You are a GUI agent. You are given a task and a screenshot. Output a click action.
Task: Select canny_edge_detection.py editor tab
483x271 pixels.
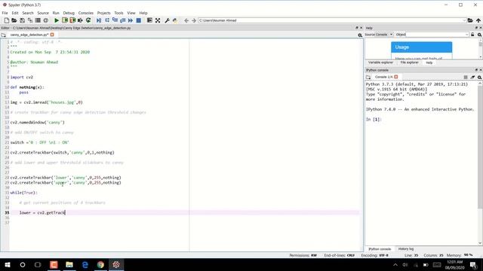coord(29,35)
